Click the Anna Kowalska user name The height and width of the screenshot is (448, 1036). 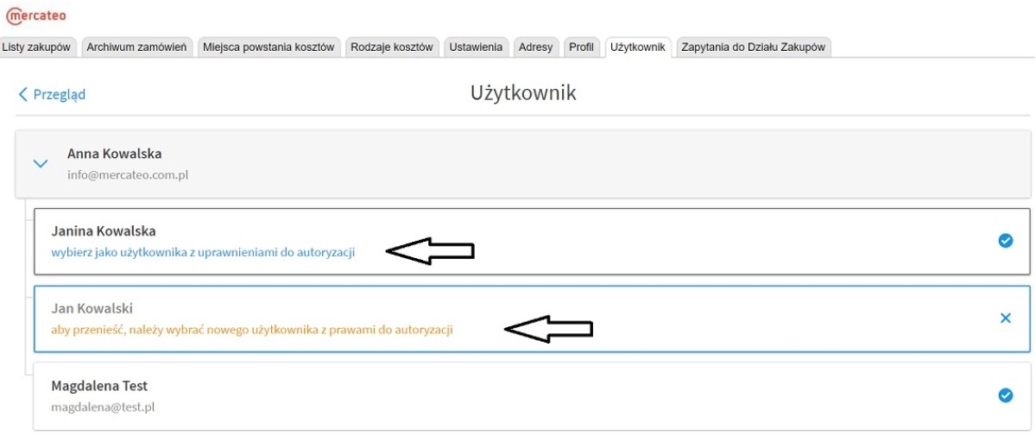(x=114, y=154)
